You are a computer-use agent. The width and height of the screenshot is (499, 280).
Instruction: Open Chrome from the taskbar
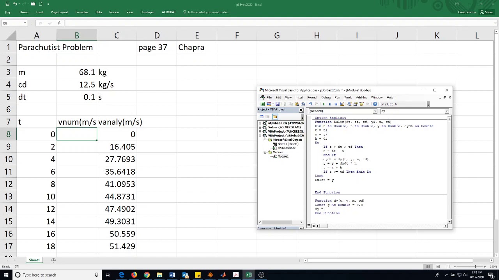click(147, 275)
